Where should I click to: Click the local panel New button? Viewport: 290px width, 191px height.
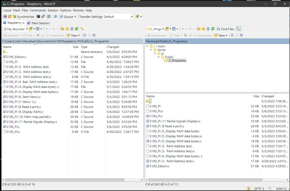[73, 35]
